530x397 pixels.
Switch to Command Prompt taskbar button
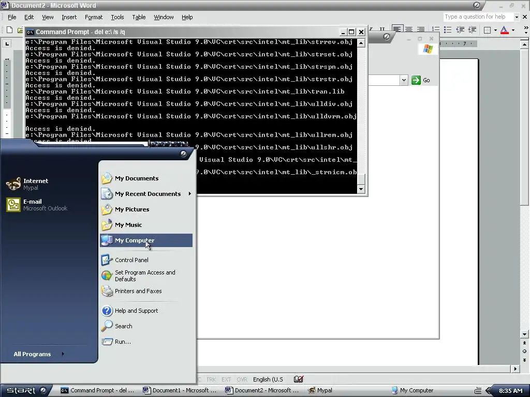click(x=98, y=391)
